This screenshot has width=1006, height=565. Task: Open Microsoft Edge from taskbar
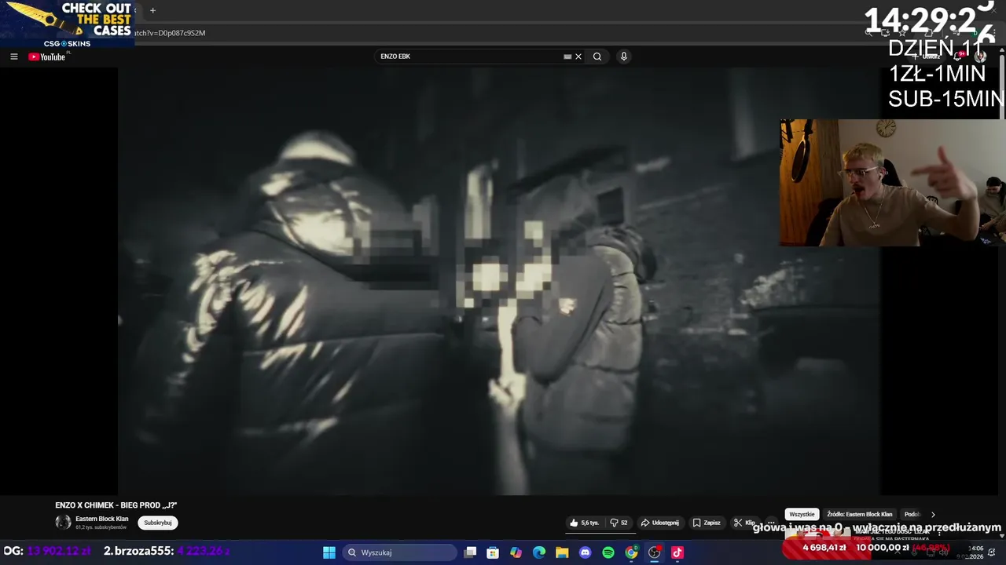[x=539, y=552]
